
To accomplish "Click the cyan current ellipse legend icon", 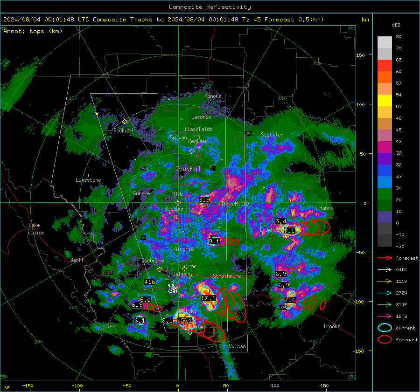I will pos(385,328).
